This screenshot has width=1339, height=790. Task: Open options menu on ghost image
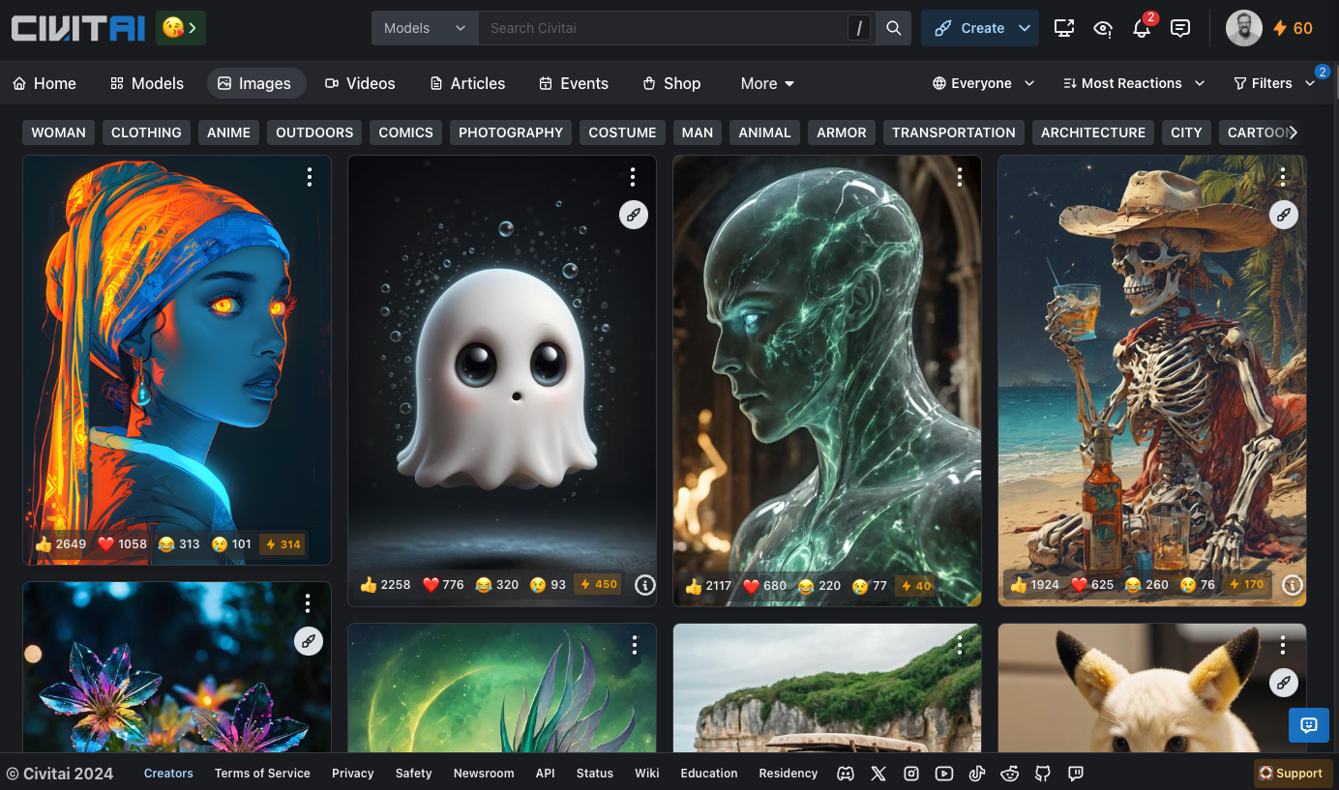tap(633, 177)
